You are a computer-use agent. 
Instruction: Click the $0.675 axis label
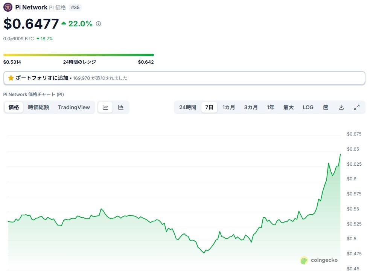tap(354, 134)
